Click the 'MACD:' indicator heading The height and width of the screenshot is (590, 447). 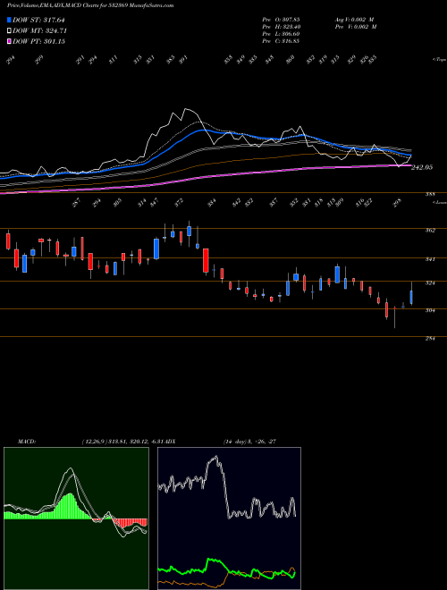click(27, 442)
